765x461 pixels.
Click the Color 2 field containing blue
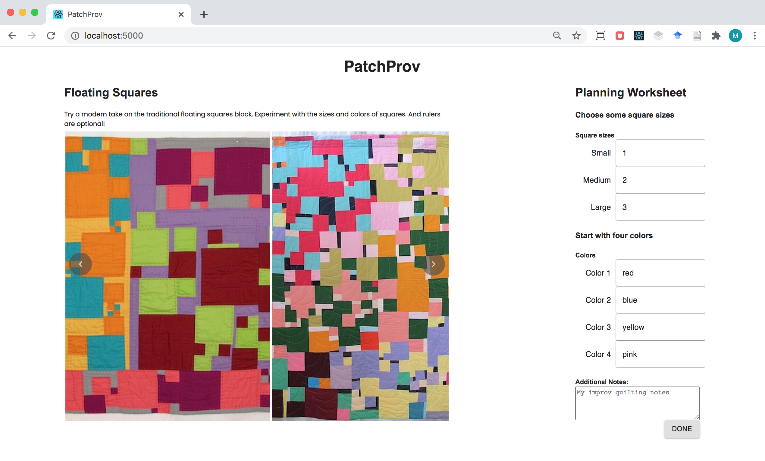tap(660, 300)
